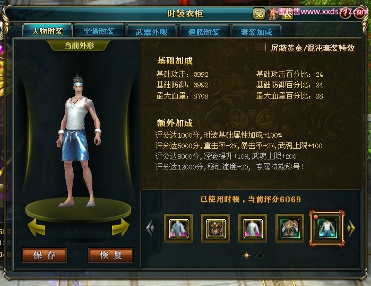This screenshot has height=286, width=371.
Task: Click the 恢复 button
Action: 111,255
